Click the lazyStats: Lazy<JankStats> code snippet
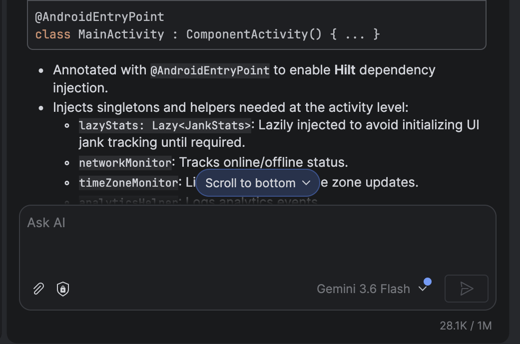The image size is (520, 344). 165,126
